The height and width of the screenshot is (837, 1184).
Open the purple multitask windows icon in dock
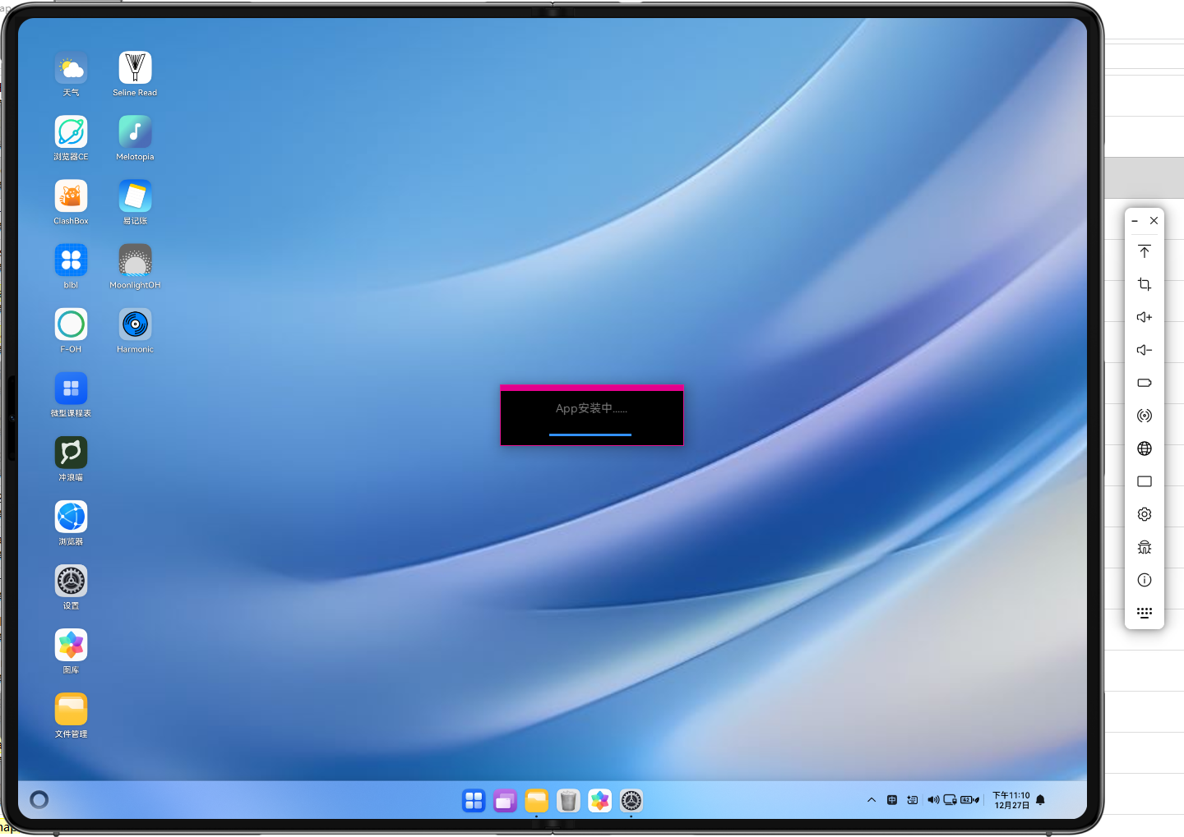pyautogui.click(x=505, y=800)
